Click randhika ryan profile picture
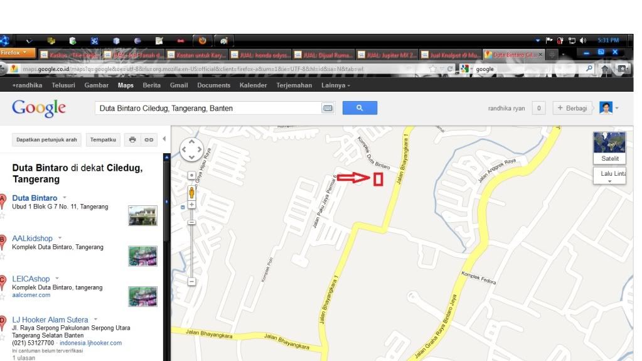 click(x=606, y=108)
